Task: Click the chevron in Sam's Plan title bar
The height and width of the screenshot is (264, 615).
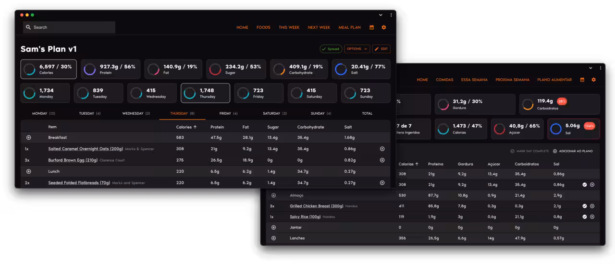Action: [x=381, y=15]
